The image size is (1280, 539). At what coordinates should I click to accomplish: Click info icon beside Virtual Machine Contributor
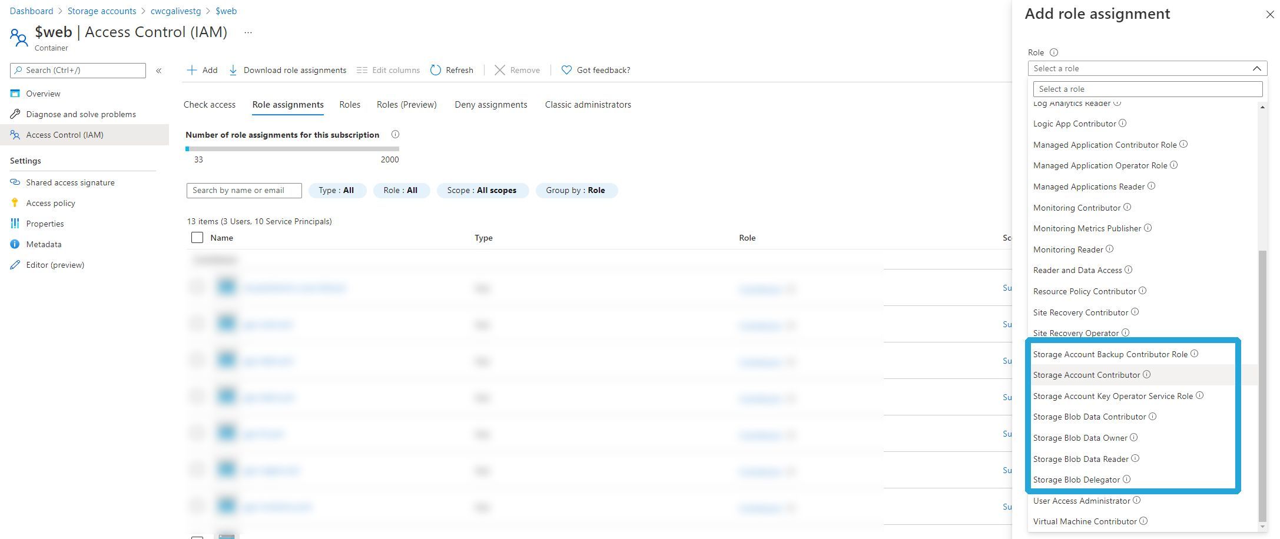click(1143, 521)
